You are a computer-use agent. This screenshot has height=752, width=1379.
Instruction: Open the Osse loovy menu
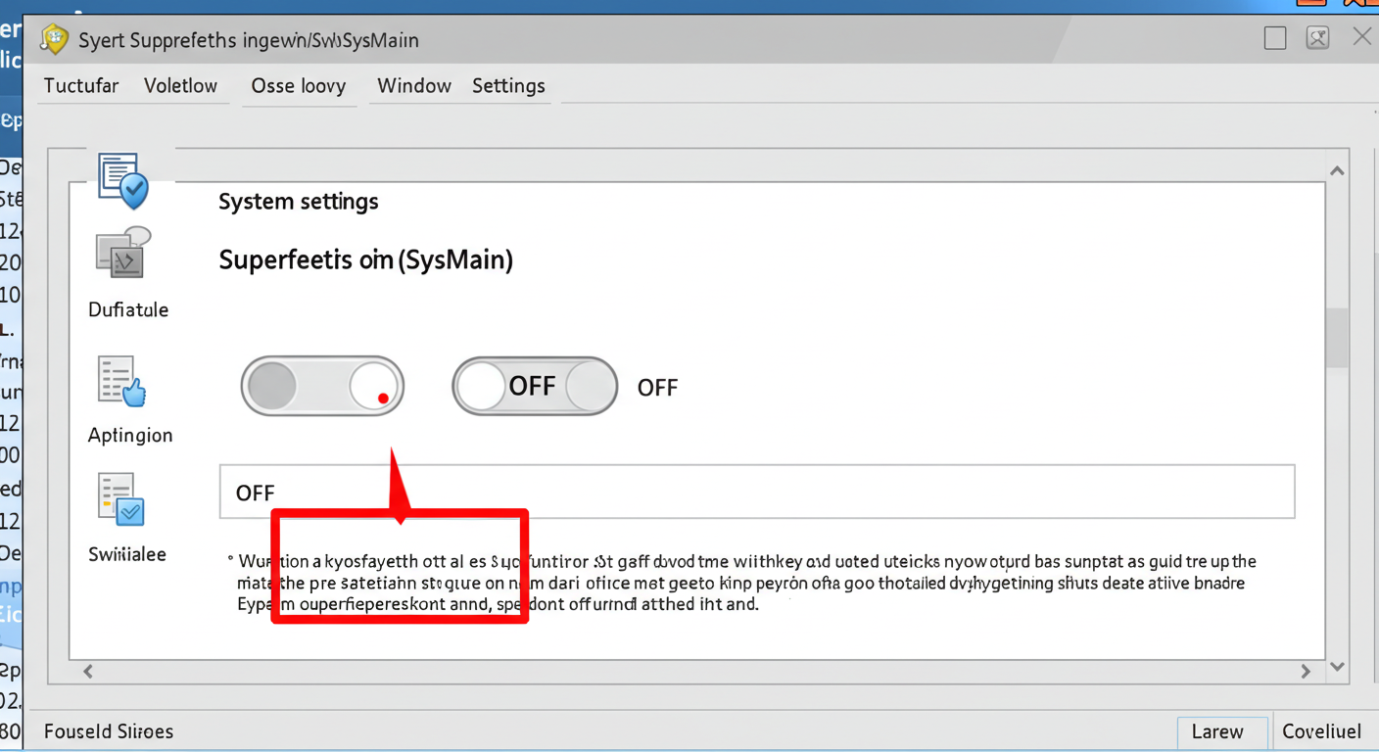point(299,86)
